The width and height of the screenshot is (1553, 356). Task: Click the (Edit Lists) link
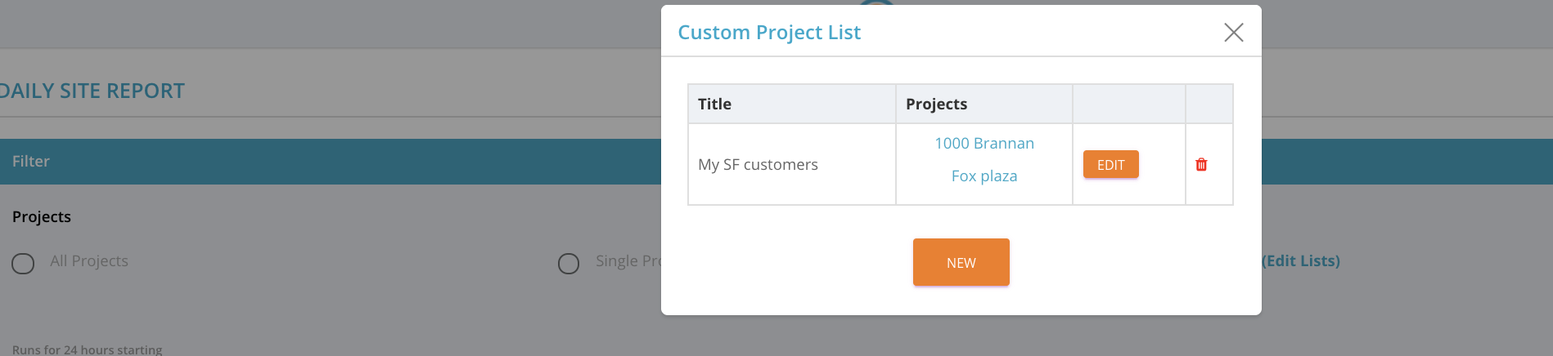coord(1300,261)
